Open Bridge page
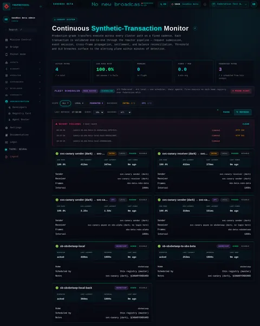The image size is (260, 326). click(14, 47)
